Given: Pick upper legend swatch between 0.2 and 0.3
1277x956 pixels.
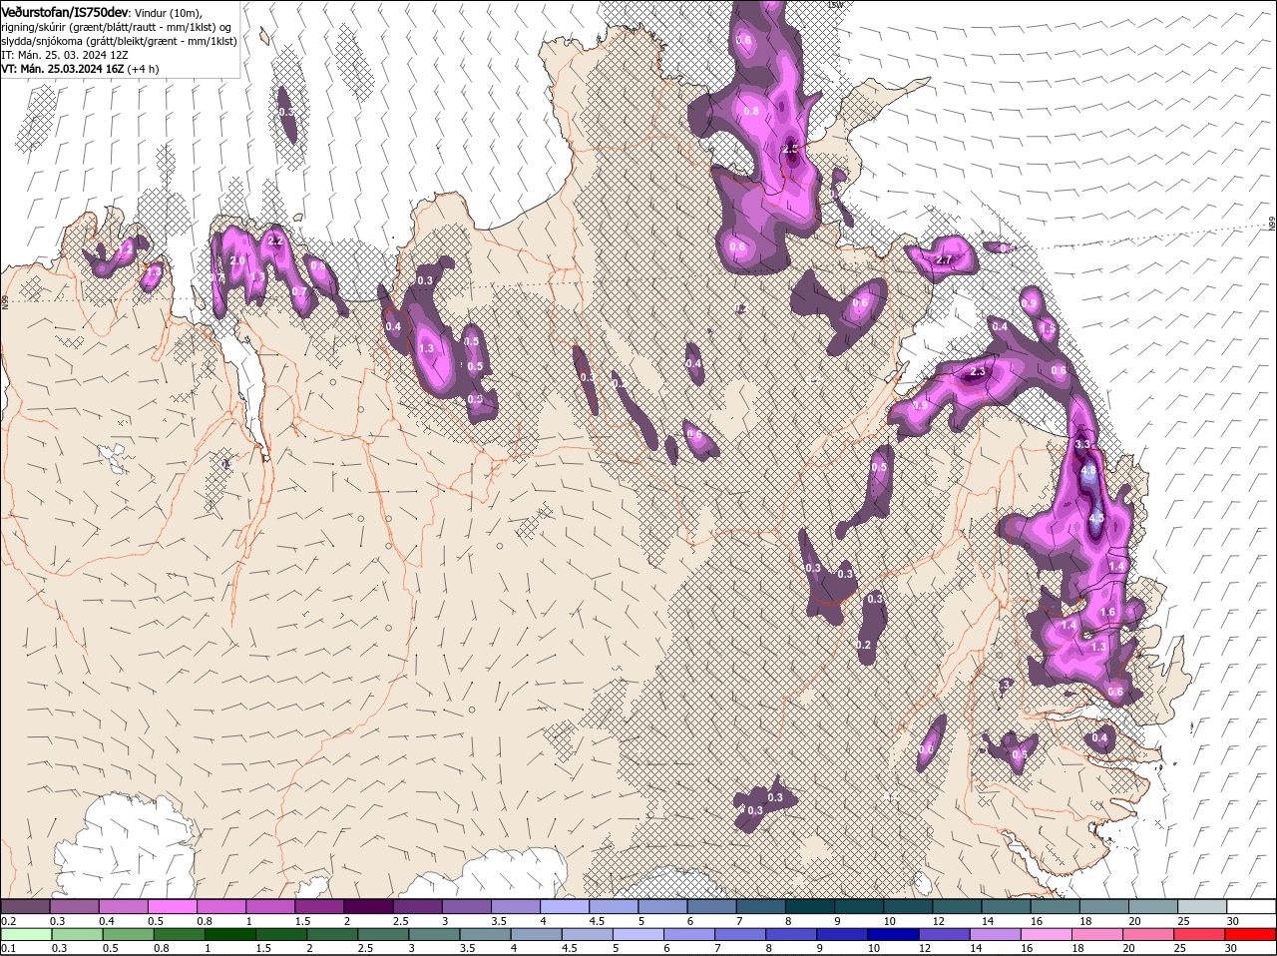Looking at the screenshot, I should (25, 906).
